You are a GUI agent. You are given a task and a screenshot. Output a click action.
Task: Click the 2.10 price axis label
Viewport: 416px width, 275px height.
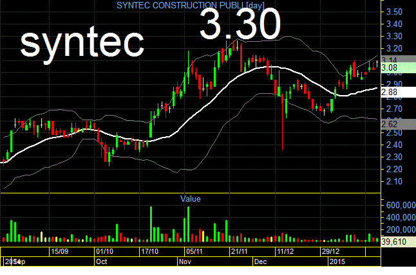(394, 182)
